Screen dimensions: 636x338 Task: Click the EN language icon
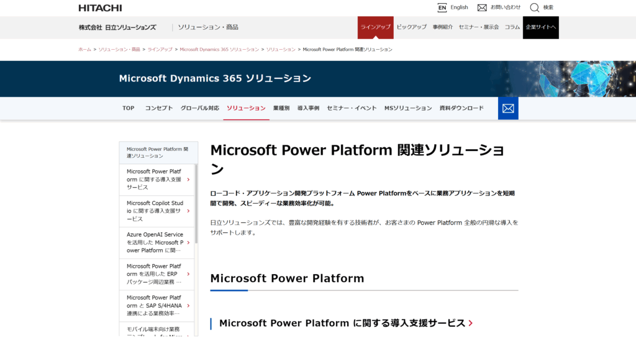pos(442,7)
